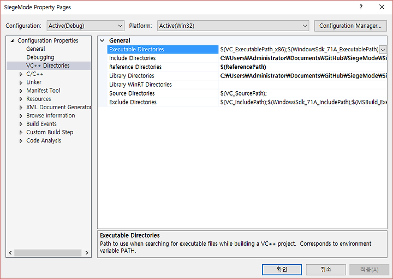Select the Build Events tree label
The width and height of the screenshot is (393, 279).
pyautogui.click(x=41, y=124)
